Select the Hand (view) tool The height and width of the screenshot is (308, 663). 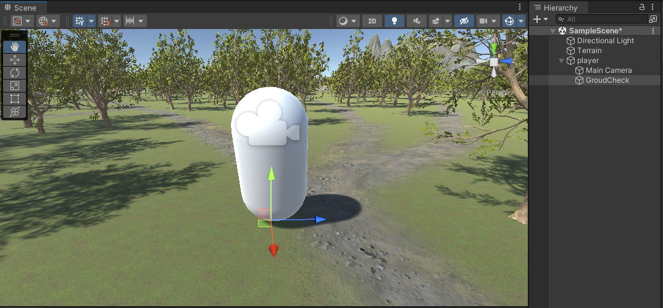point(14,46)
